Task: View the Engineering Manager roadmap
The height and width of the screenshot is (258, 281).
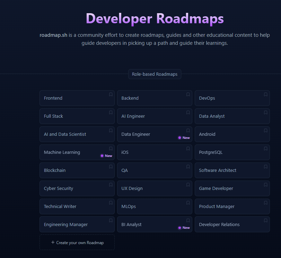Action: [x=77, y=224]
